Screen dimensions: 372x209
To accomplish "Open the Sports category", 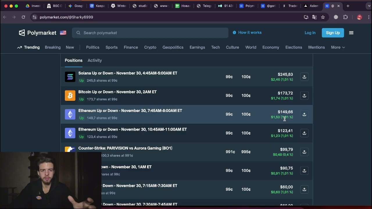I will [112, 47].
